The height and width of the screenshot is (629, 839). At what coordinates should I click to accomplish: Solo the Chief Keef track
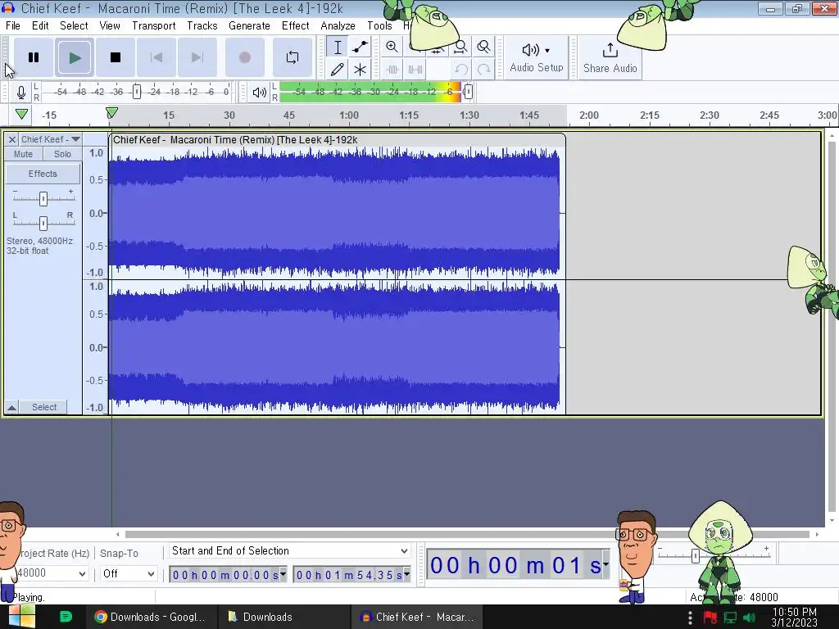point(62,154)
